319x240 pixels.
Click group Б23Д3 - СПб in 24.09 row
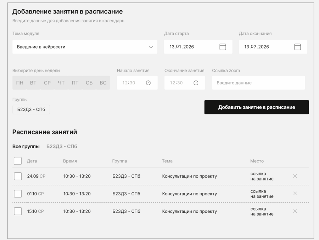pyautogui.click(x=126, y=176)
